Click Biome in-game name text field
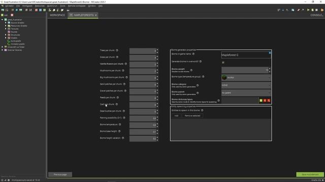 point(246,55)
